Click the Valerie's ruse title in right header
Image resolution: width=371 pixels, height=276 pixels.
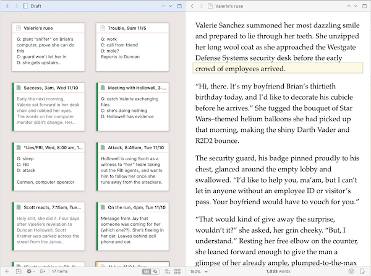point(229,6)
